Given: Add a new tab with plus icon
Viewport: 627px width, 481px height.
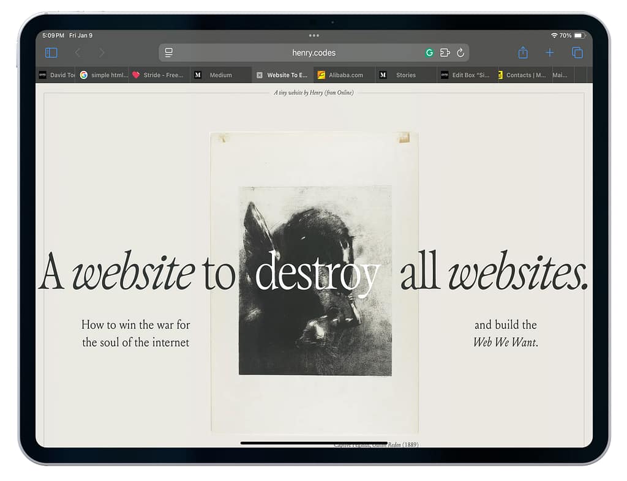Looking at the screenshot, I should pos(550,53).
